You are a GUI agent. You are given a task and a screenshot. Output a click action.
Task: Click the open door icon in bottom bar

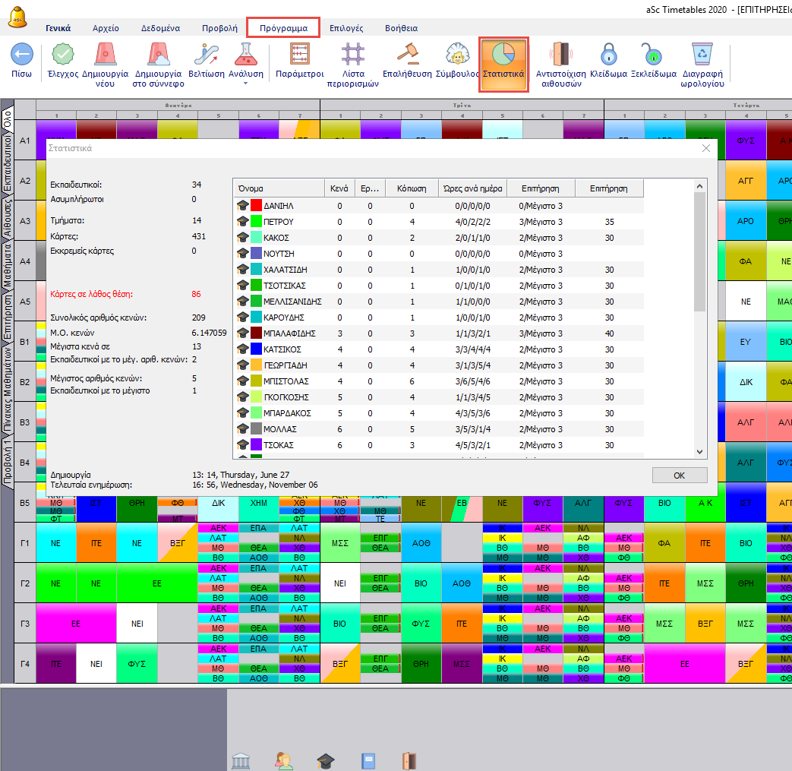(409, 760)
